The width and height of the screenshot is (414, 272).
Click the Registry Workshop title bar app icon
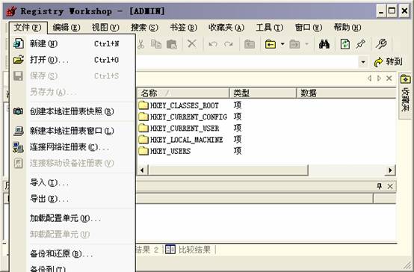coord(11,11)
